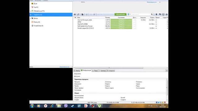Open the Настройки menu

tap(38, 1)
